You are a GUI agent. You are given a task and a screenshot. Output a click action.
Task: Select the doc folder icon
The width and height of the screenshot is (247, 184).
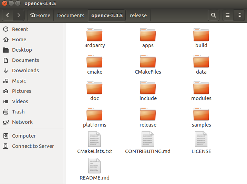(x=94, y=88)
